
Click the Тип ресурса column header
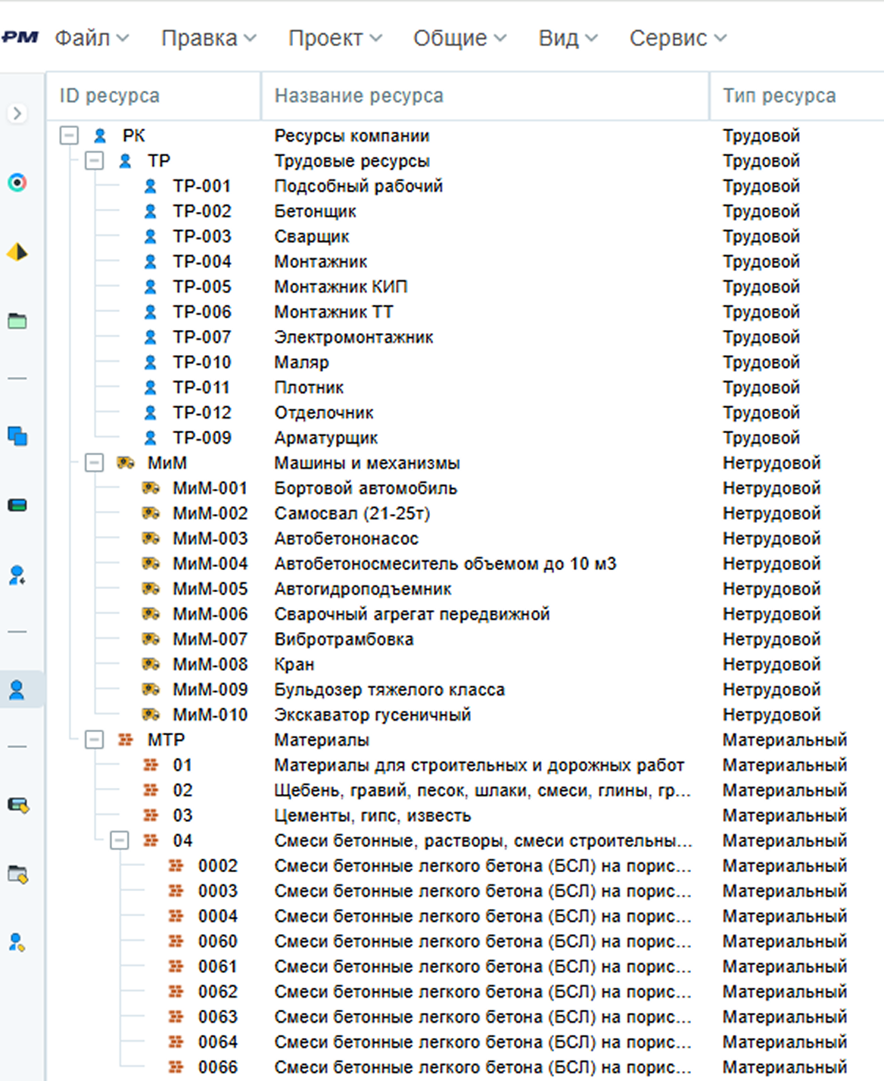pos(779,96)
